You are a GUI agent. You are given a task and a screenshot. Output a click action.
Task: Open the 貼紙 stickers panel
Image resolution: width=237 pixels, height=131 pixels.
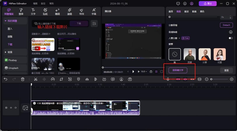click(45, 12)
